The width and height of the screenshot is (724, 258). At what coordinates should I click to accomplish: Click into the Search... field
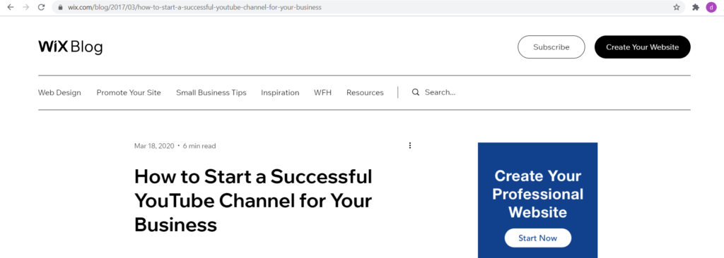coord(440,92)
